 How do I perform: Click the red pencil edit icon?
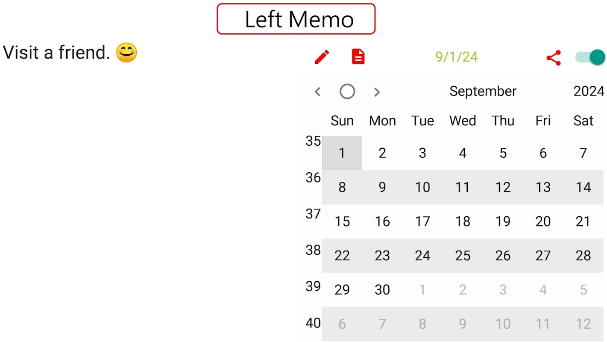(x=322, y=57)
